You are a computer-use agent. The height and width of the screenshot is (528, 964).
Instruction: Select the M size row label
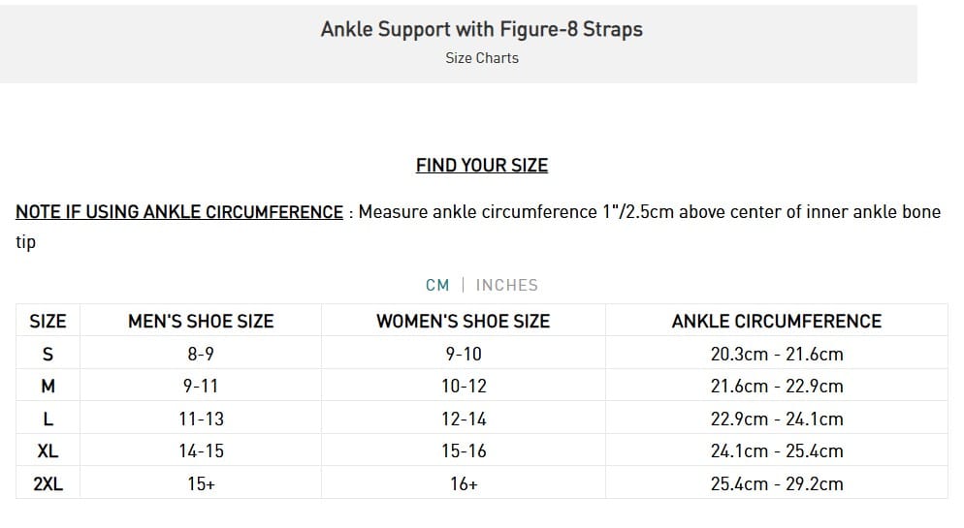click(48, 387)
